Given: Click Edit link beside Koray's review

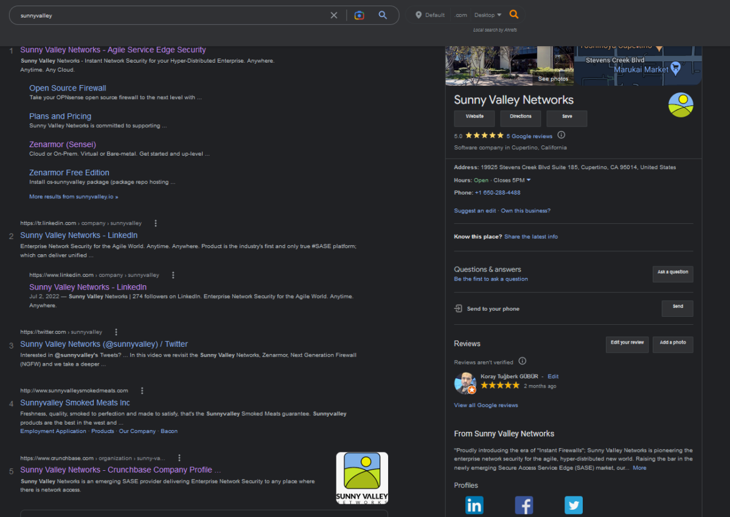Looking at the screenshot, I should tap(553, 376).
